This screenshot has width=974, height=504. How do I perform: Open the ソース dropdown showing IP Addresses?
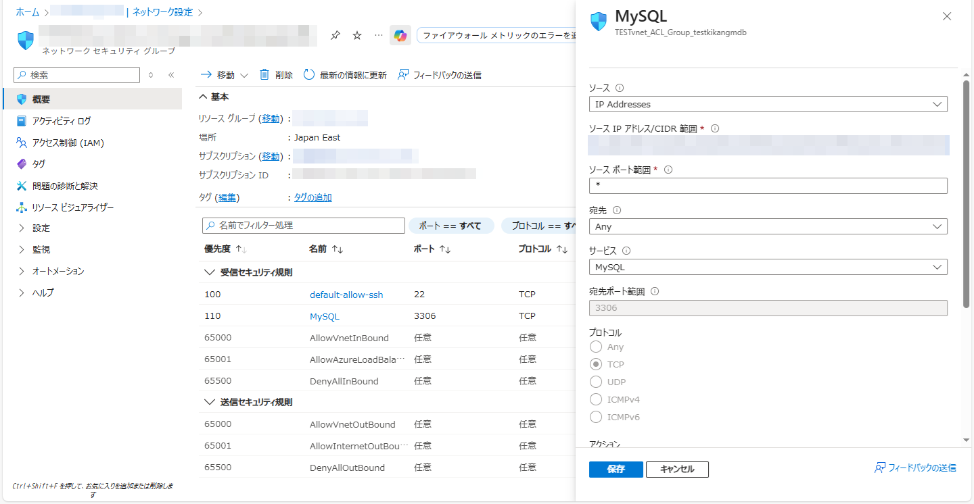tap(768, 104)
